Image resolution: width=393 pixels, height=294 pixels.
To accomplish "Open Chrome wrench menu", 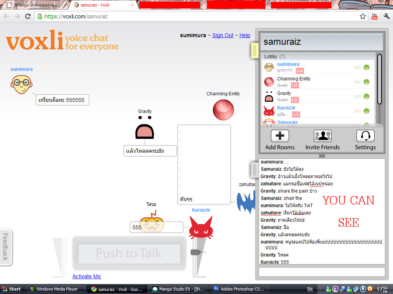I will (386, 16).
